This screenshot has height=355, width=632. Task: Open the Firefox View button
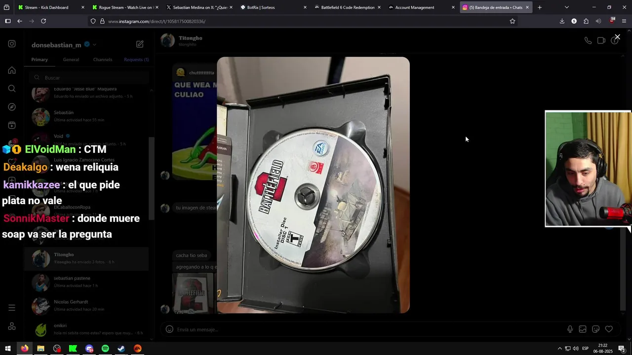click(6, 7)
